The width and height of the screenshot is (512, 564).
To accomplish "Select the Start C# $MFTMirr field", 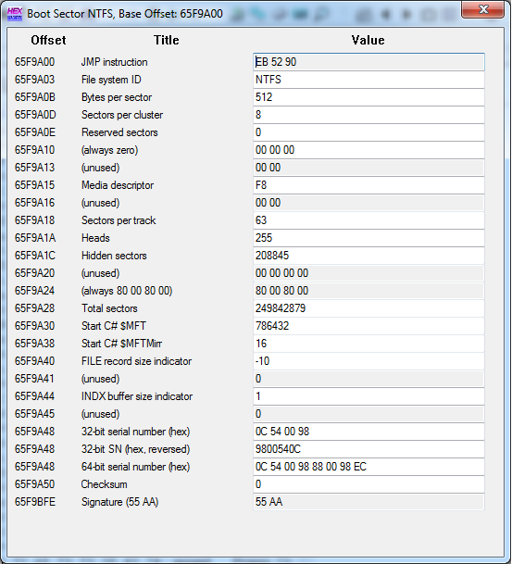I will click(368, 344).
